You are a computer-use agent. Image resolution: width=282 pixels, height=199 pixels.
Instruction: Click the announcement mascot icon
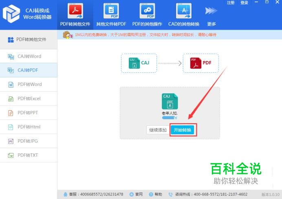click(68, 35)
